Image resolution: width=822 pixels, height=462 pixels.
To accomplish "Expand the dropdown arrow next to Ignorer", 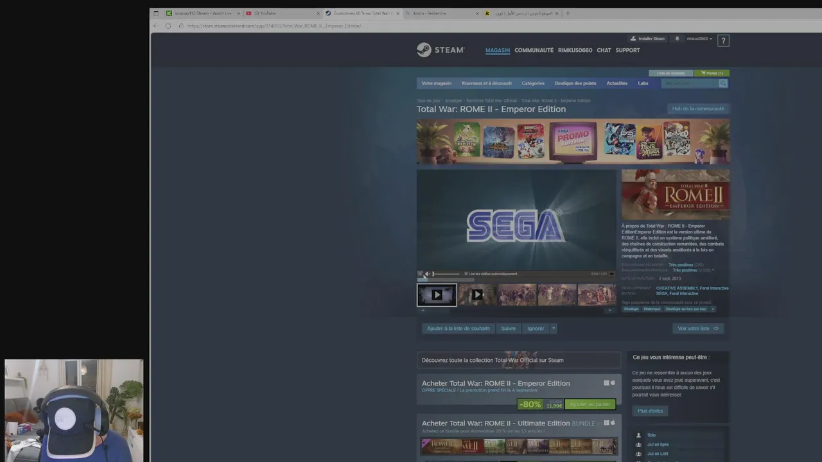I will click(x=554, y=329).
